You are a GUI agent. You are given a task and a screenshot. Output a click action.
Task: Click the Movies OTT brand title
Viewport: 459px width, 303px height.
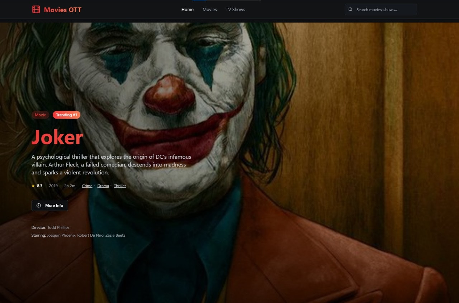63,10
